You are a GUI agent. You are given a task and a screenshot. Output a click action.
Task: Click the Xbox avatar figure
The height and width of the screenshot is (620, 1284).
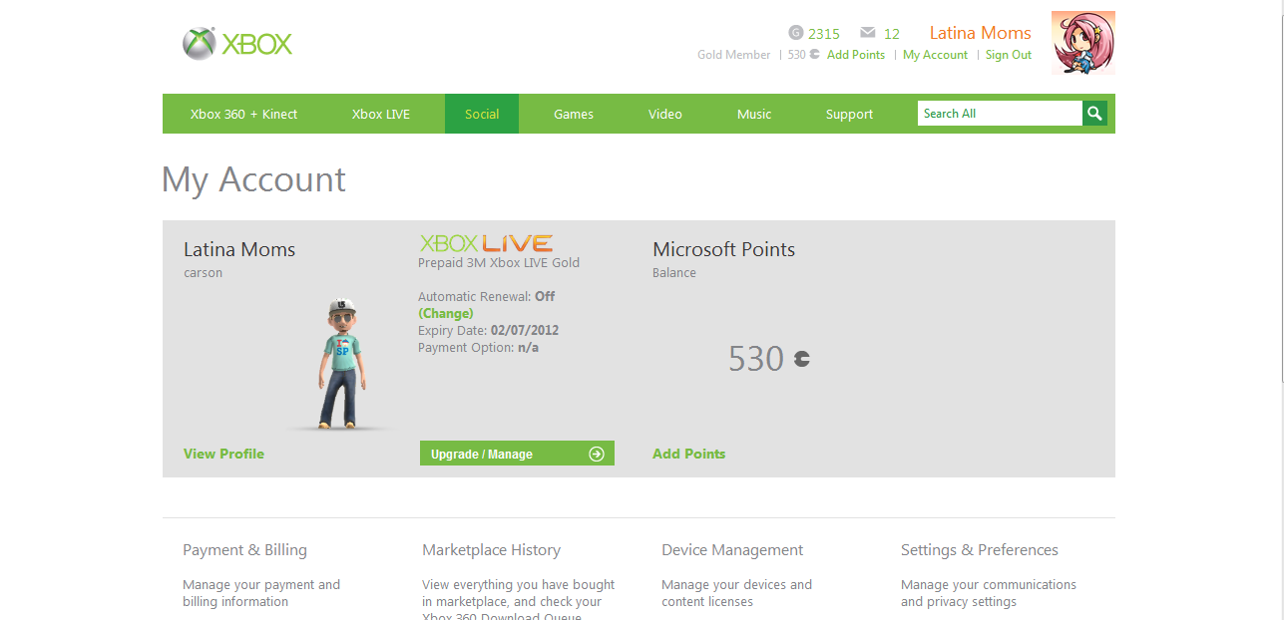click(341, 364)
